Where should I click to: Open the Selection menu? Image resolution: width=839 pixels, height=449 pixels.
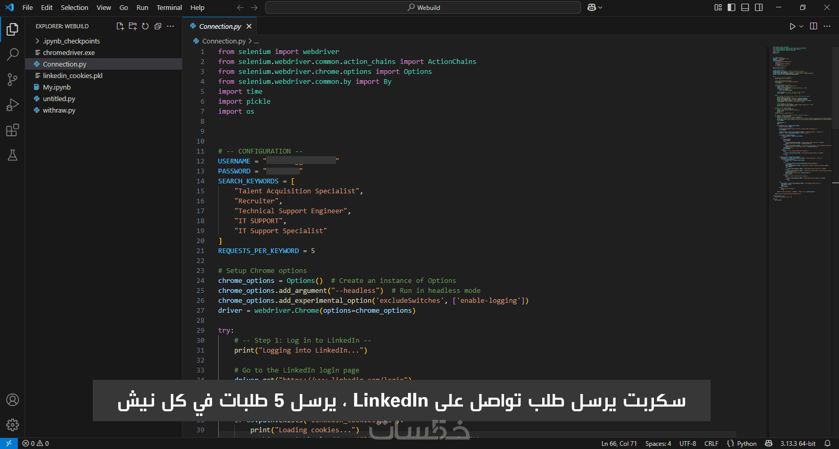(74, 7)
